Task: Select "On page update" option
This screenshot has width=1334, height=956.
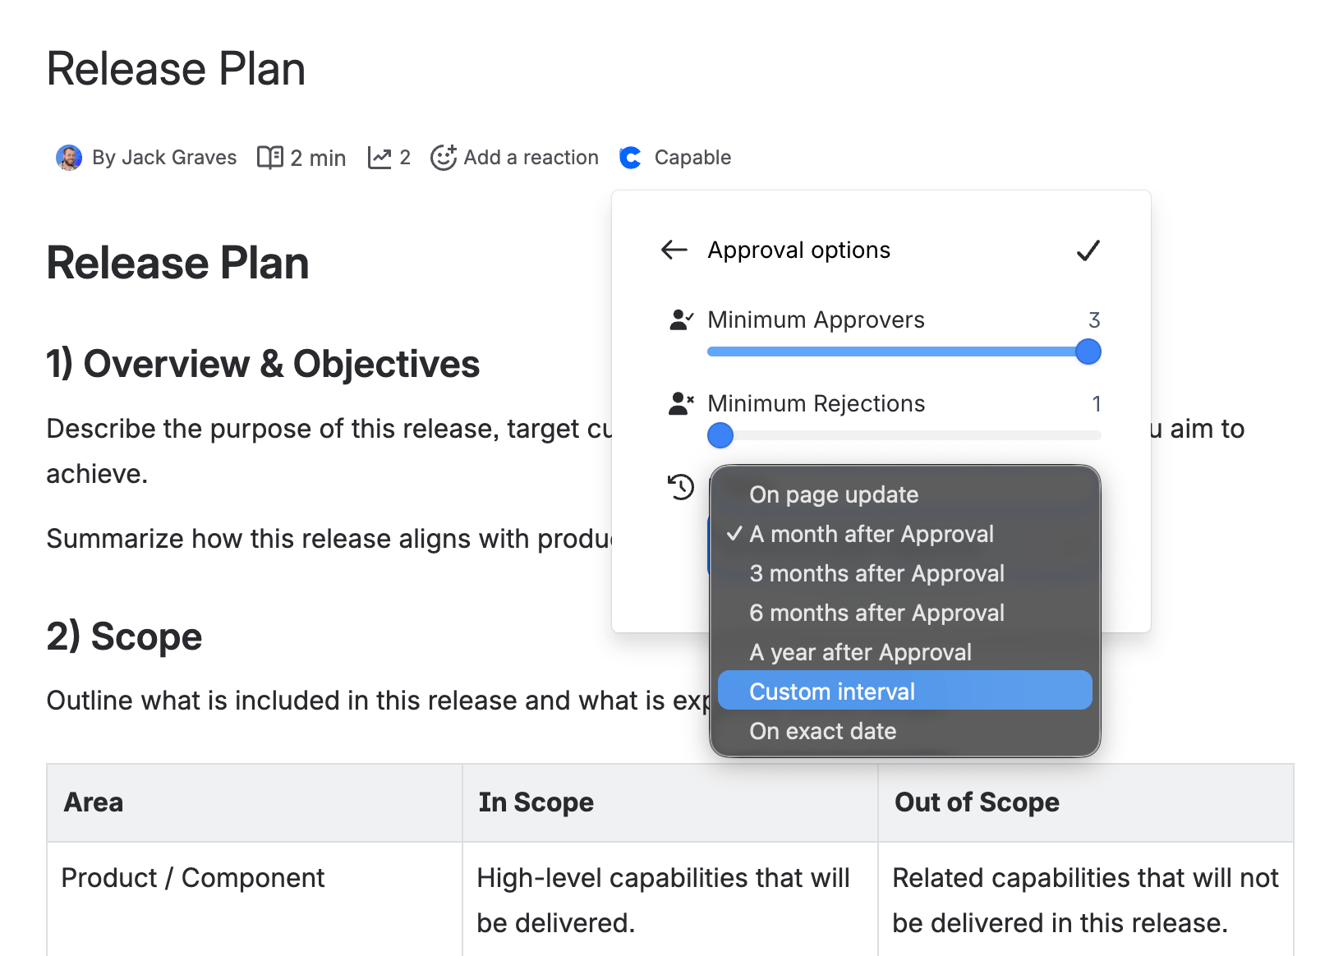Action: pos(834,494)
